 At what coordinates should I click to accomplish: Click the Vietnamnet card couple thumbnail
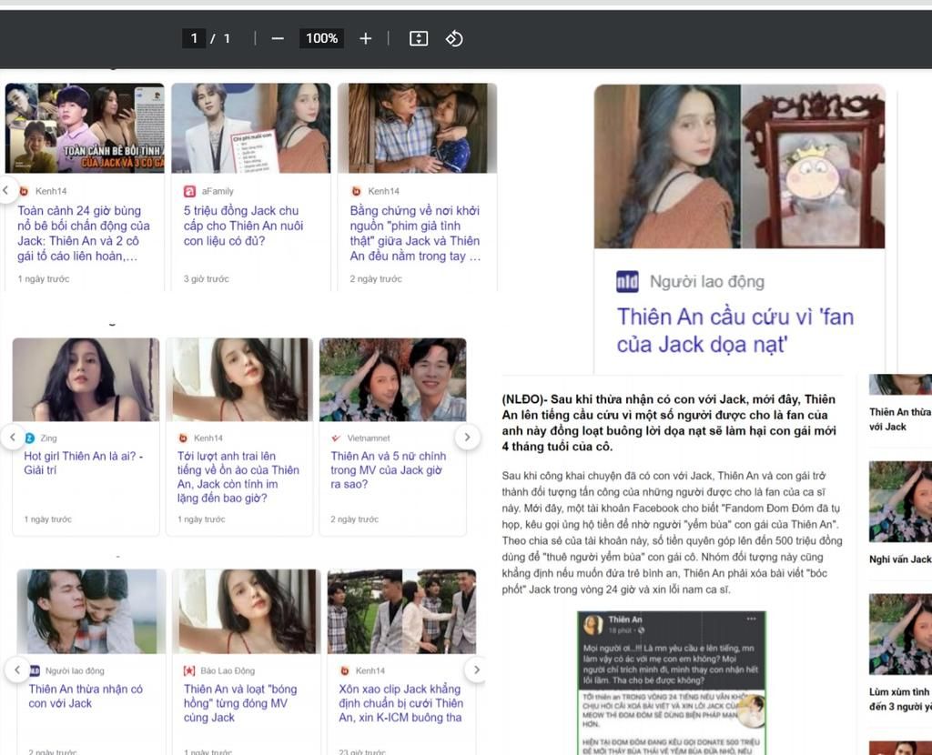click(393, 379)
